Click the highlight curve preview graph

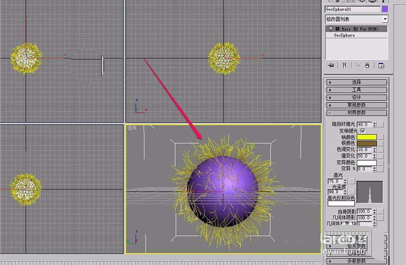pyautogui.click(x=369, y=192)
